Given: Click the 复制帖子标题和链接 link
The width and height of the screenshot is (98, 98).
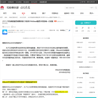Looking at the screenshot, I should click(33, 22).
